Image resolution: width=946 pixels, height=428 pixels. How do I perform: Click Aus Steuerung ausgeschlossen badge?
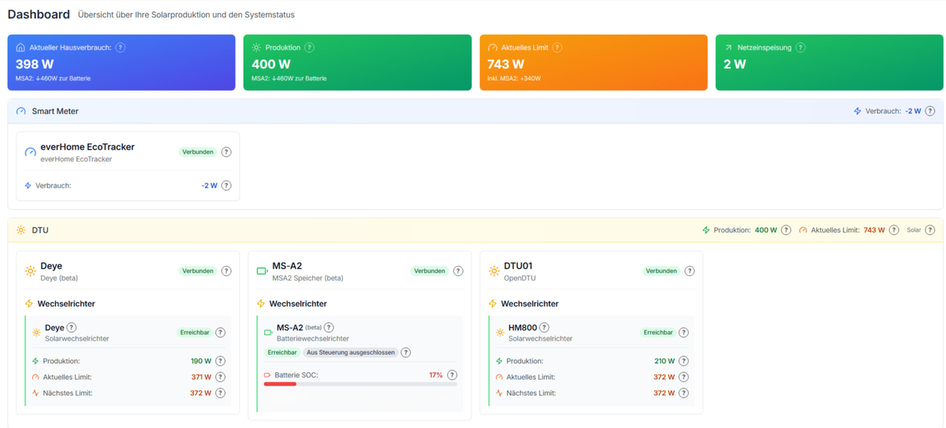pyautogui.click(x=351, y=352)
